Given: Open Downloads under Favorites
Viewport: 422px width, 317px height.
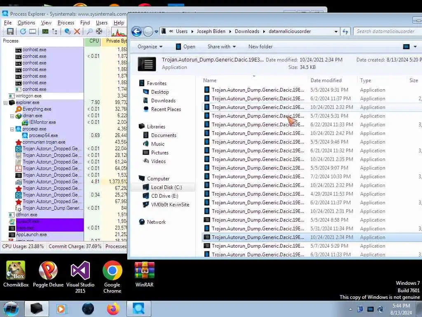Looking at the screenshot, I should pos(163,101).
